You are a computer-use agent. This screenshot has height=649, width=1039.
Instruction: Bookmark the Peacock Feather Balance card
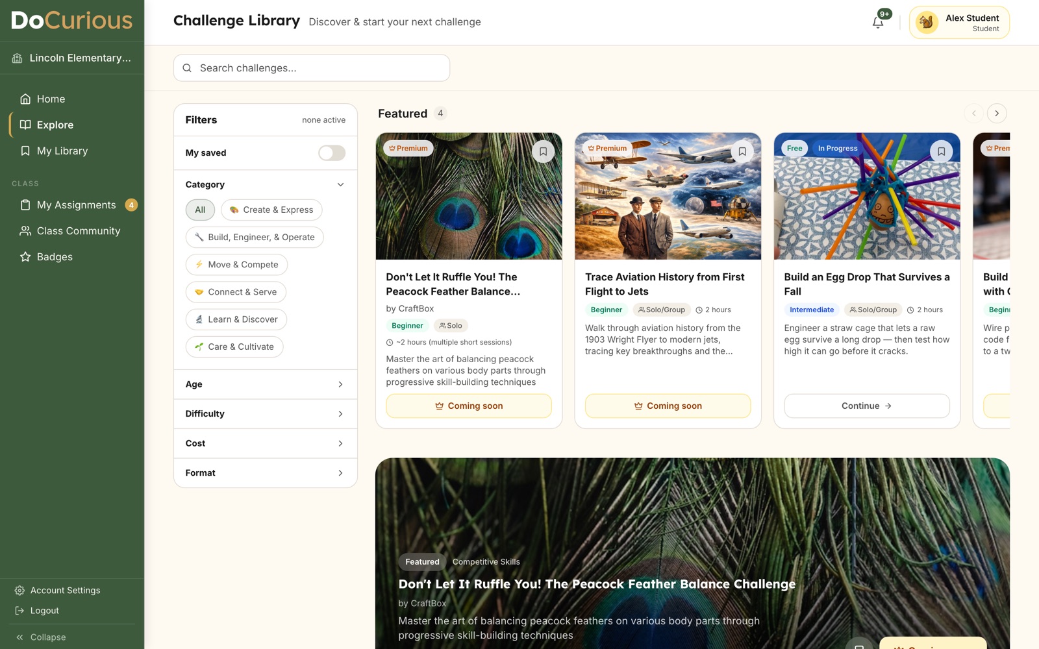[543, 151]
